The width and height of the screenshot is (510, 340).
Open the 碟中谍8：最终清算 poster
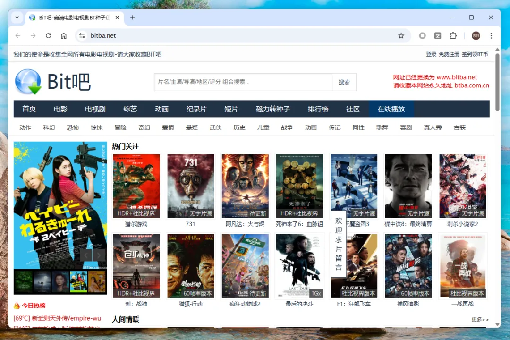[x=408, y=186]
